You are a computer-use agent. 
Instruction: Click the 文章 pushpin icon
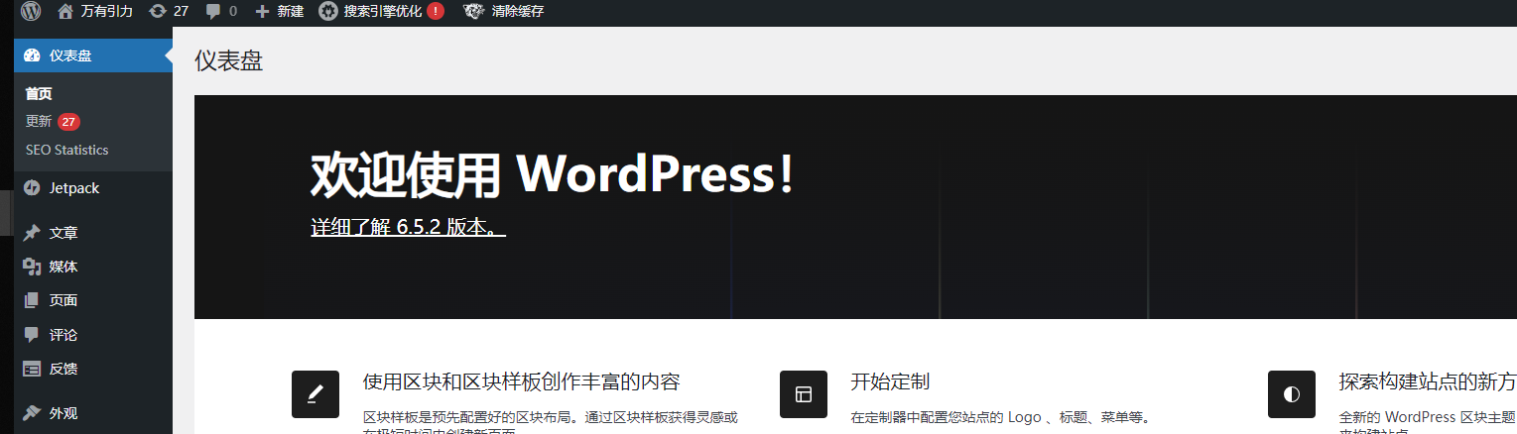tap(32, 233)
